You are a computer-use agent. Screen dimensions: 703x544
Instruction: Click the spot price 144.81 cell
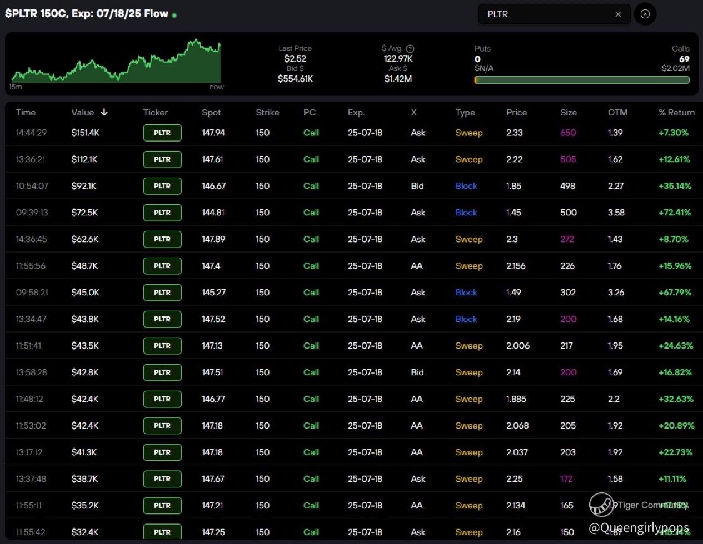(x=213, y=213)
